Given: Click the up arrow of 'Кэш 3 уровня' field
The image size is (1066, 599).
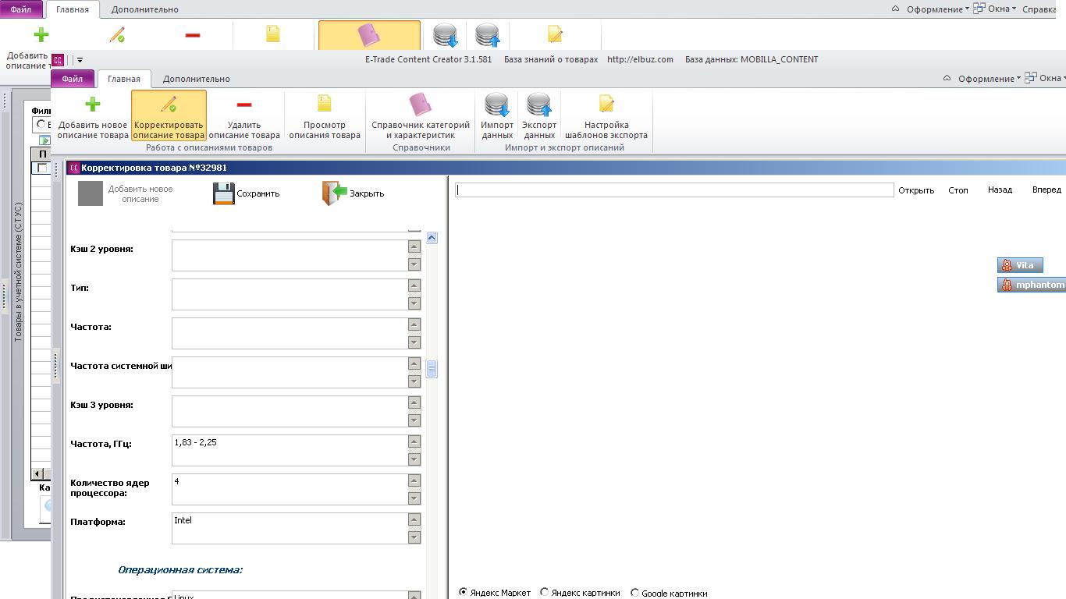Looking at the screenshot, I should point(414,402).
